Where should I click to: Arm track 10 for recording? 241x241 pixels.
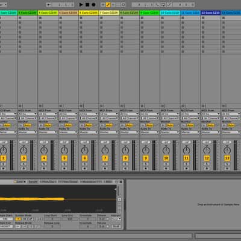coord(166,169)
